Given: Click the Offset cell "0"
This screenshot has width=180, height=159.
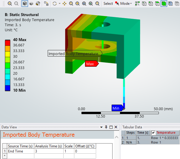Looking at the screenshot, I should point(85,151).
